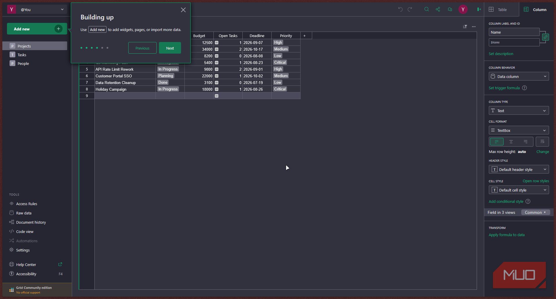Click the link label and ID icon

[x=545, y=37]
